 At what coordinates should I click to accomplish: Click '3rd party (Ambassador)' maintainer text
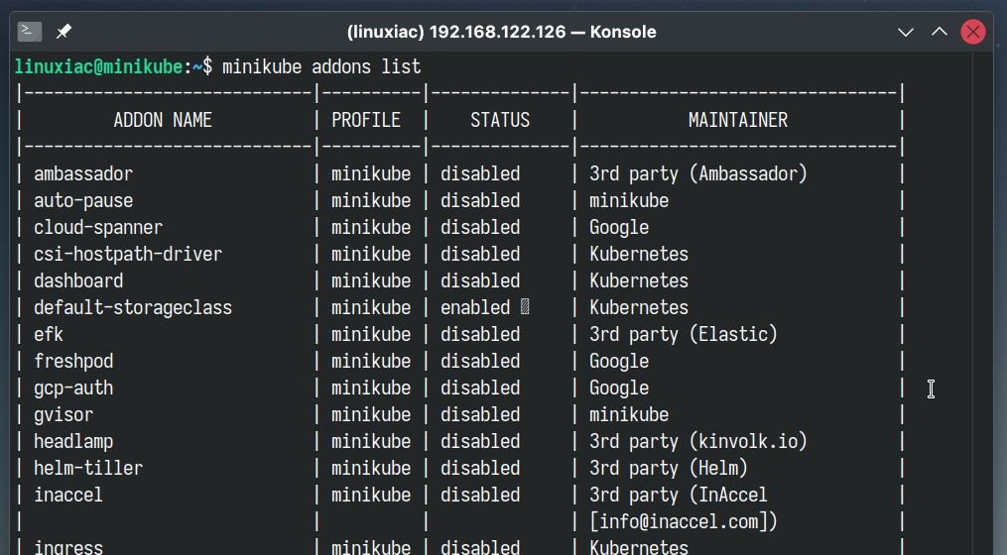coord(698,173)
